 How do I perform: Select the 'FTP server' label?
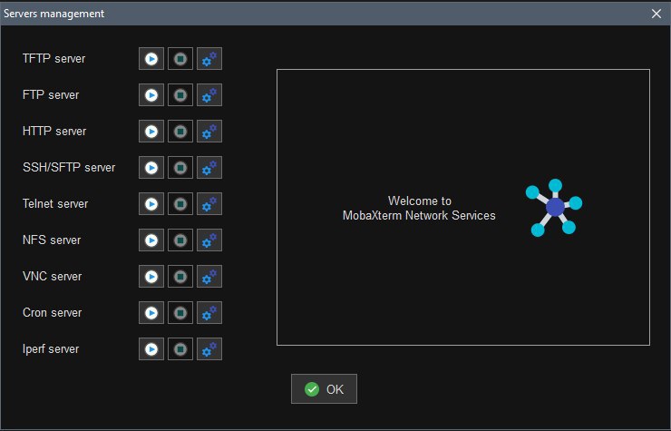coord(51,95)
